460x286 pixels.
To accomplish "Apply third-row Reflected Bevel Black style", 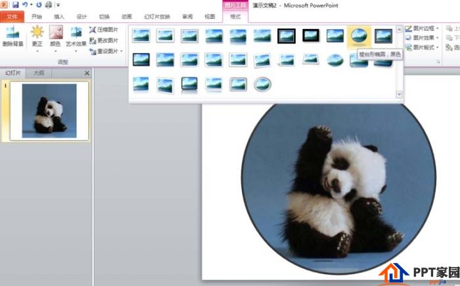I will click(189, 85).
